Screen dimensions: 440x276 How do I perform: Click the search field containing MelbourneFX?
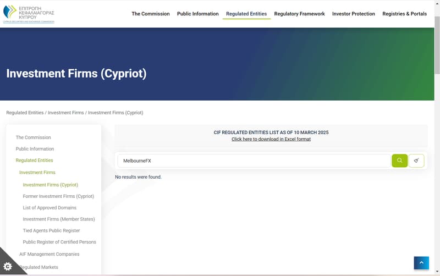pyautogui.click(x=254, y=161)
